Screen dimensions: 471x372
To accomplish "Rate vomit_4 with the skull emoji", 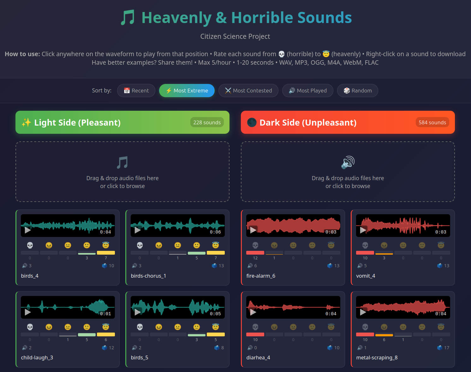I will [x=365, y=245].
